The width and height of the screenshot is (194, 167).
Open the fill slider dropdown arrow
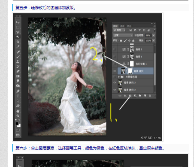(x=154, y=41)
